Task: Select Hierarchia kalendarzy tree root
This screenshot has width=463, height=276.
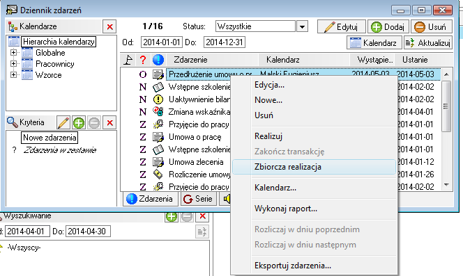Action: tap(59, 42)
